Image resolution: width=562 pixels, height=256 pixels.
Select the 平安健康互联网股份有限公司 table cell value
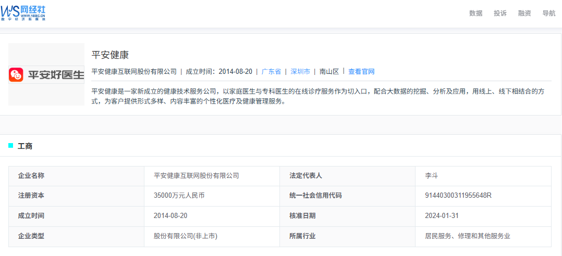pos(196,176)
